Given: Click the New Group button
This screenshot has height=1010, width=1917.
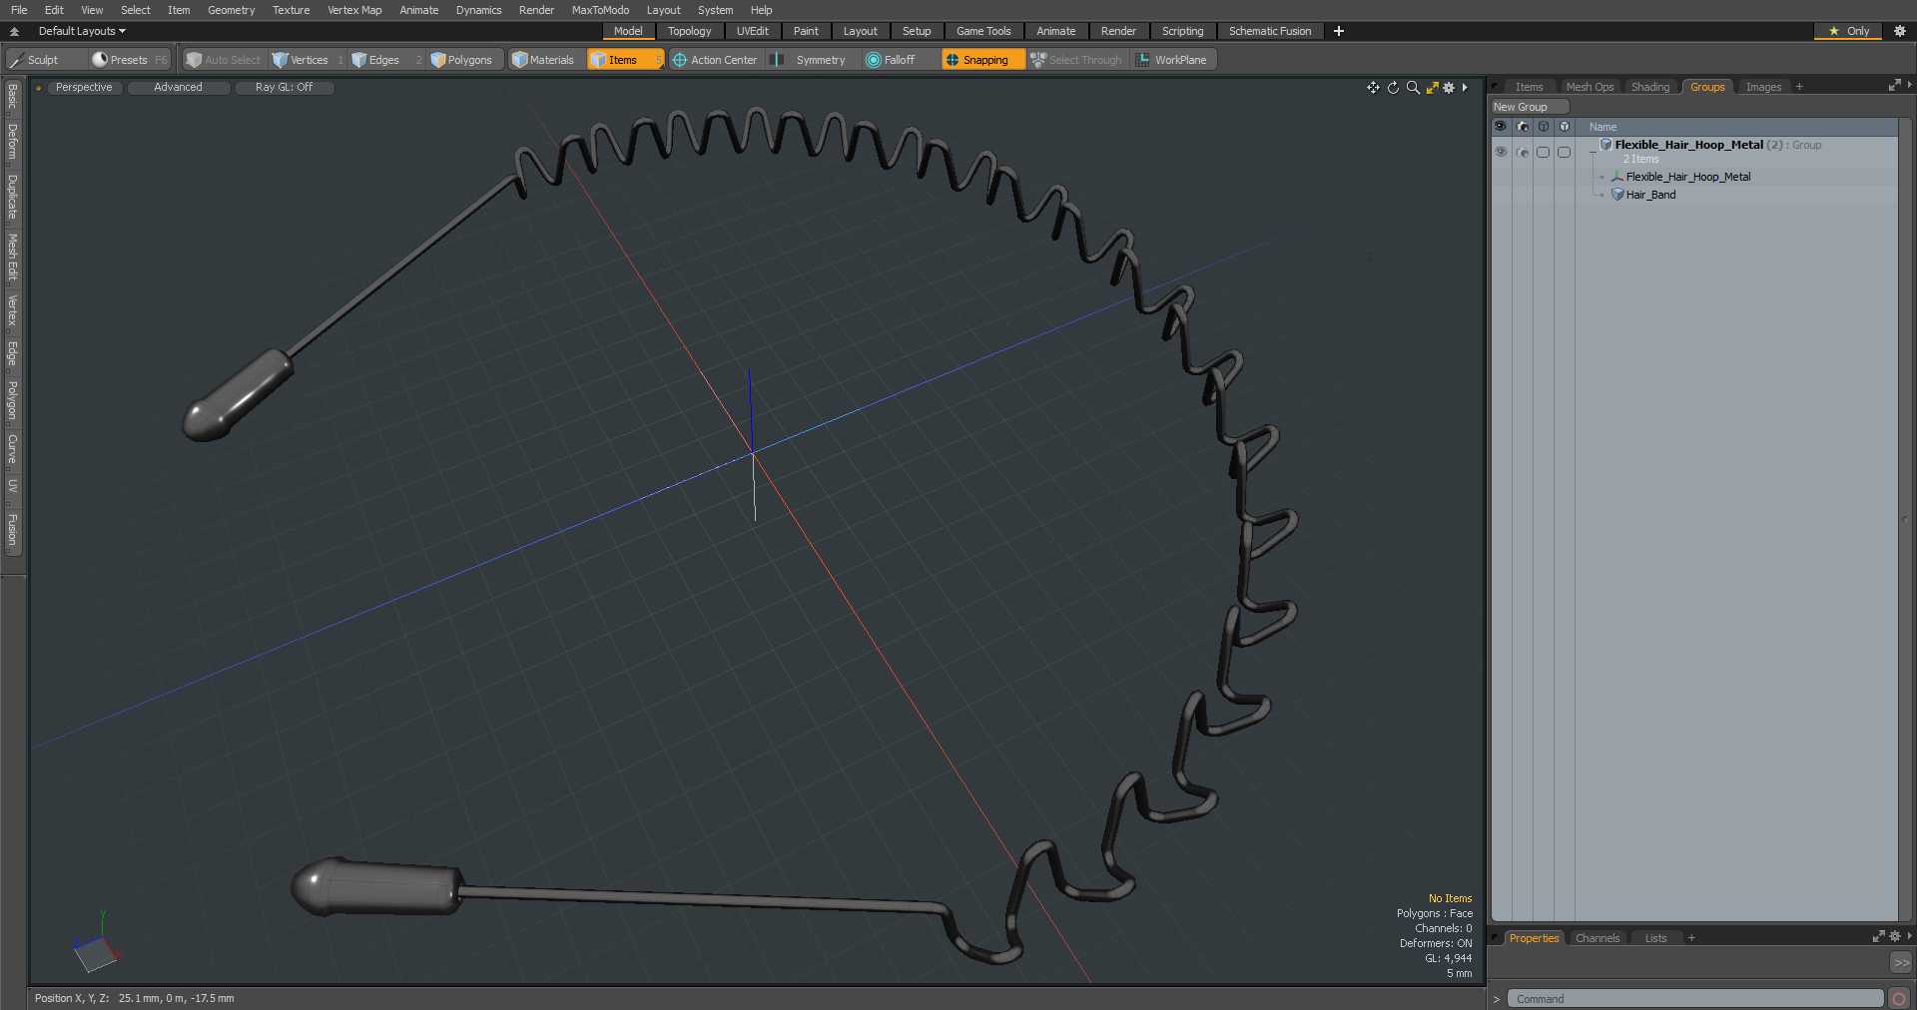Looking at the screenshot, I should pos(1530,107).
